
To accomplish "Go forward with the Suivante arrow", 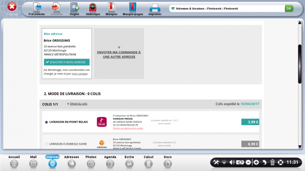I will 56,9.
